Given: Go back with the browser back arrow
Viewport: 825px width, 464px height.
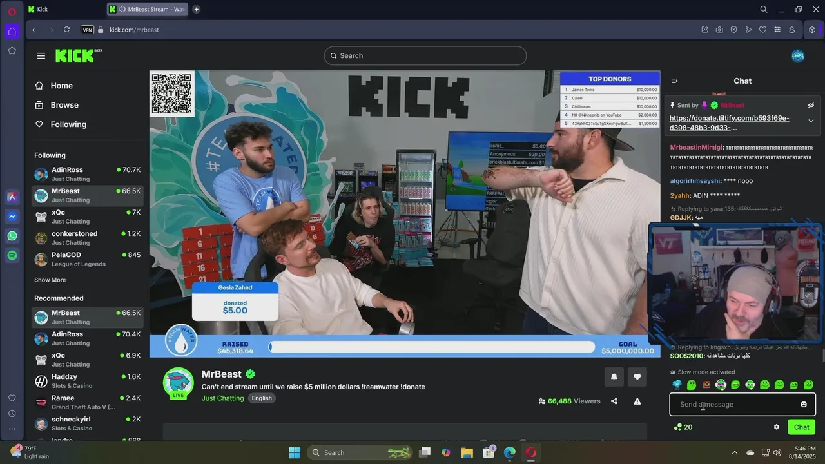Looking at the screenshot, I should 34,30.
